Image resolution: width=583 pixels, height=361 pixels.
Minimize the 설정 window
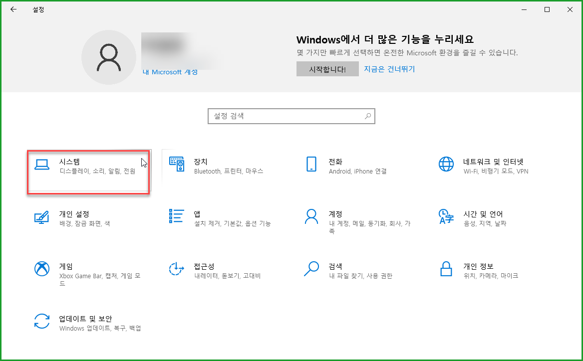click(524, 9)
